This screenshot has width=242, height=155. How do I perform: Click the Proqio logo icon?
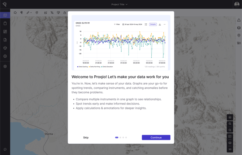pos(5,4)
